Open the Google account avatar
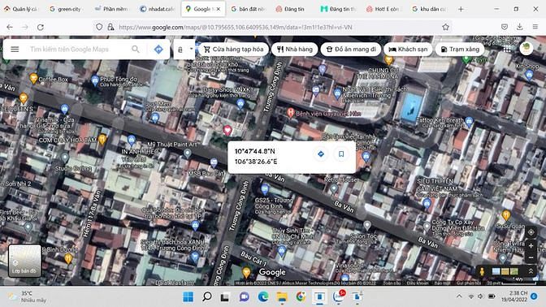 tap(526, 48)
